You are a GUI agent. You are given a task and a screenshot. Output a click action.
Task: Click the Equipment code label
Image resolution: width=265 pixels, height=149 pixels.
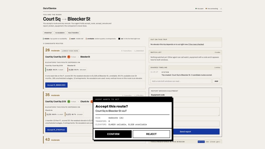tap(158, 95)
